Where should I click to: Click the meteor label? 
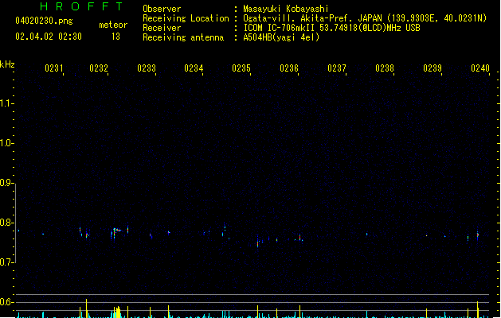pos(113,25)
